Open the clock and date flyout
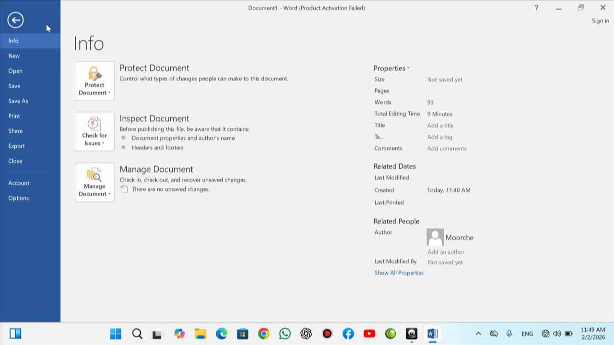Image resolution: width=614 pixels, height=345 pixels. click(x=592, y=333)
